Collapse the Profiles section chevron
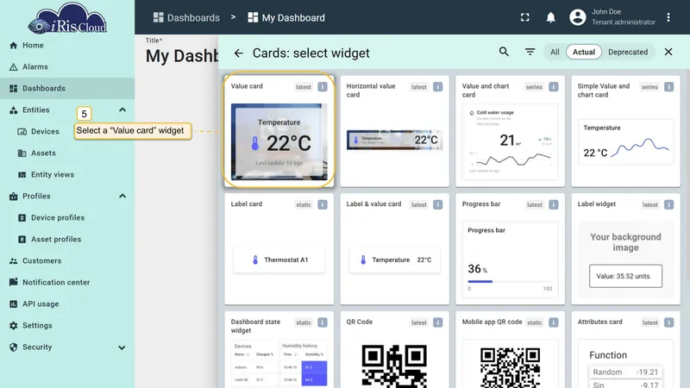The image size is (690, 388). click(122, 196)
